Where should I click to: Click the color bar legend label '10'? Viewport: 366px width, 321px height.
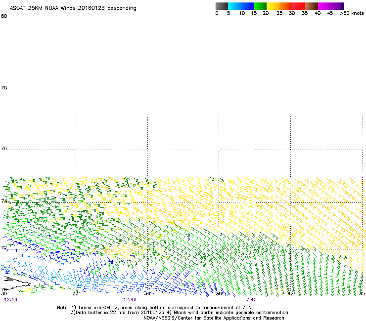pyautogui.click(x=242, y=13)
